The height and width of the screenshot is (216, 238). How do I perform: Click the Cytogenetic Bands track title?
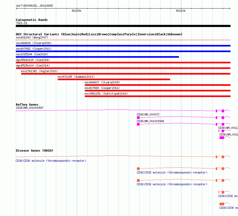32,20
